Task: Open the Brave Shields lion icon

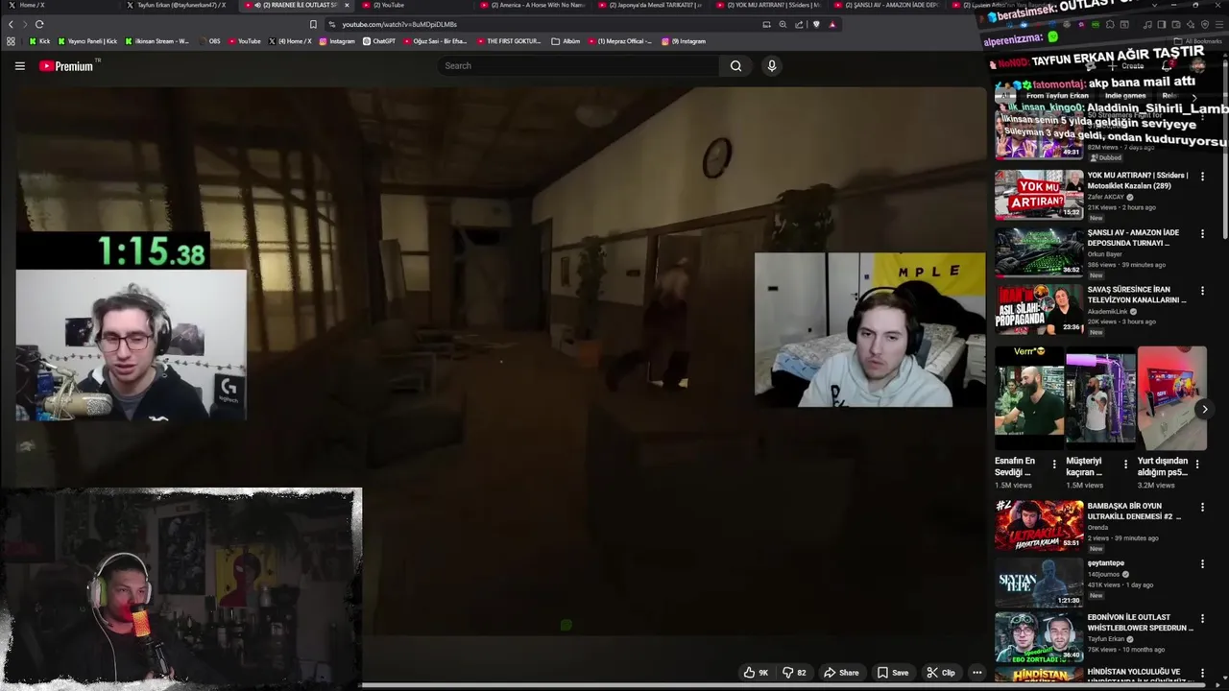Action: point(816,24)
